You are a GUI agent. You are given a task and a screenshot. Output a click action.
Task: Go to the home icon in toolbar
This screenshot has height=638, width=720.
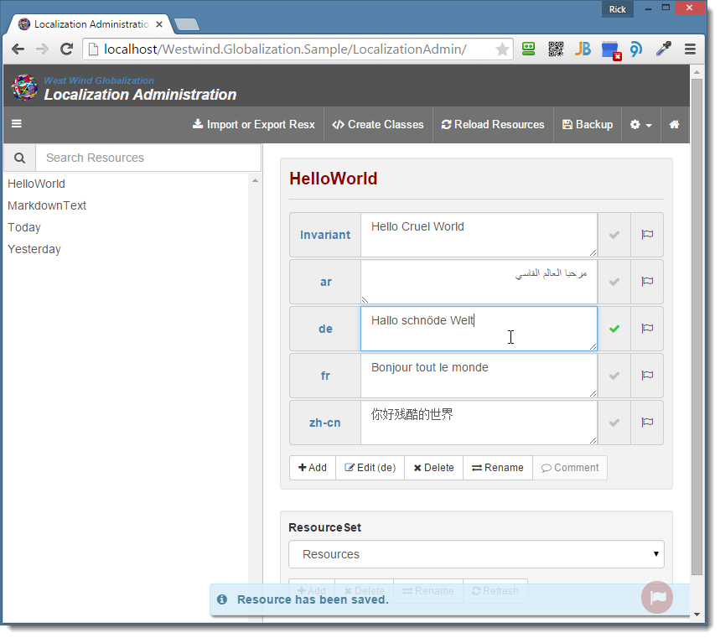point(674,124)
